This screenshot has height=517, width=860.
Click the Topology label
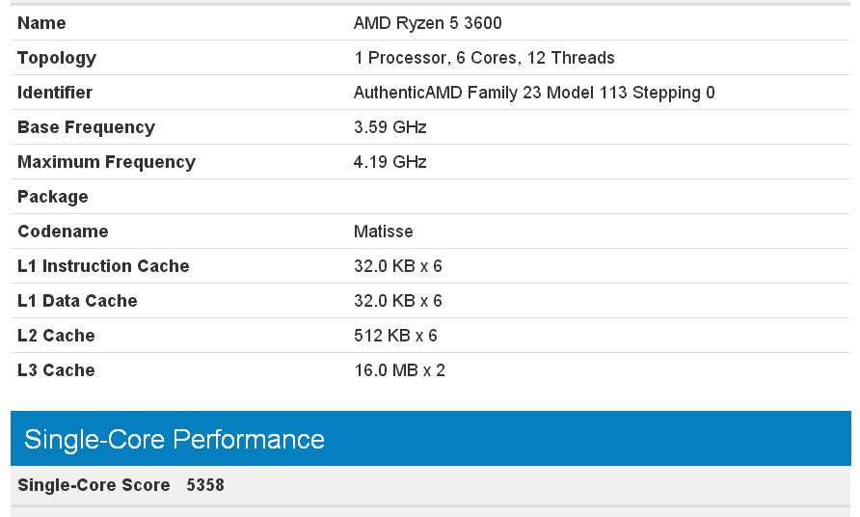(x=57, y=58)
